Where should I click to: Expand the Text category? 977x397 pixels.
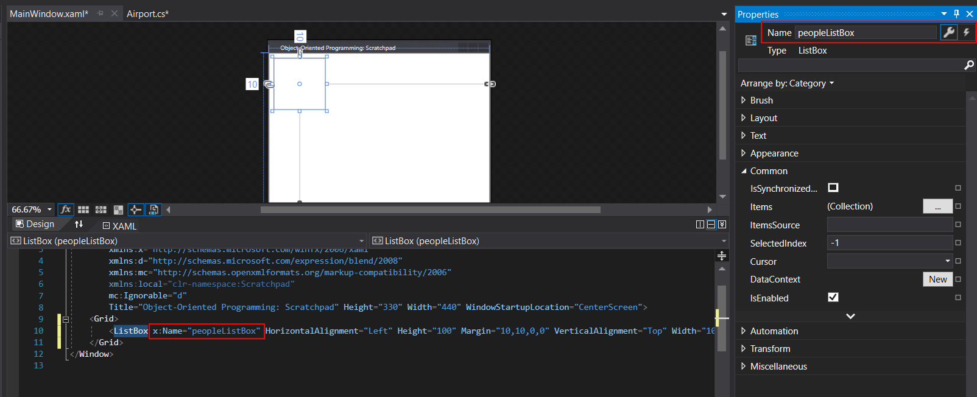coord(743,135)
